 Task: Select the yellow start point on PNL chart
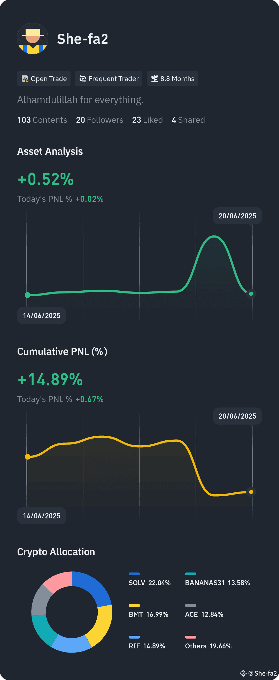pos(28,457)
